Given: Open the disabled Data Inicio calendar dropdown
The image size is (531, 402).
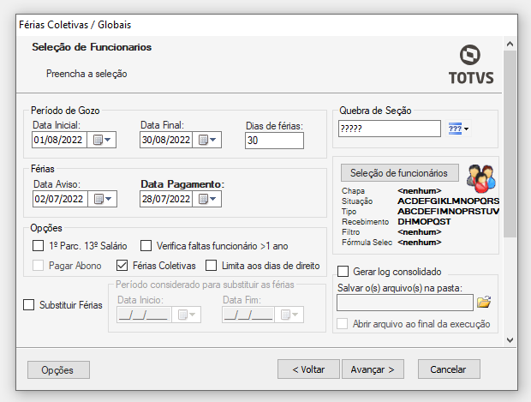Looking at the screenshot, I should (187, 315).
